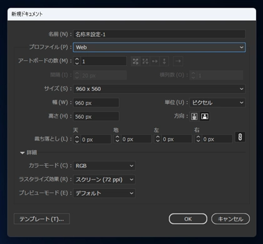Open the プレビューモード デフォルト dropdown

click(x=104, y=193)
